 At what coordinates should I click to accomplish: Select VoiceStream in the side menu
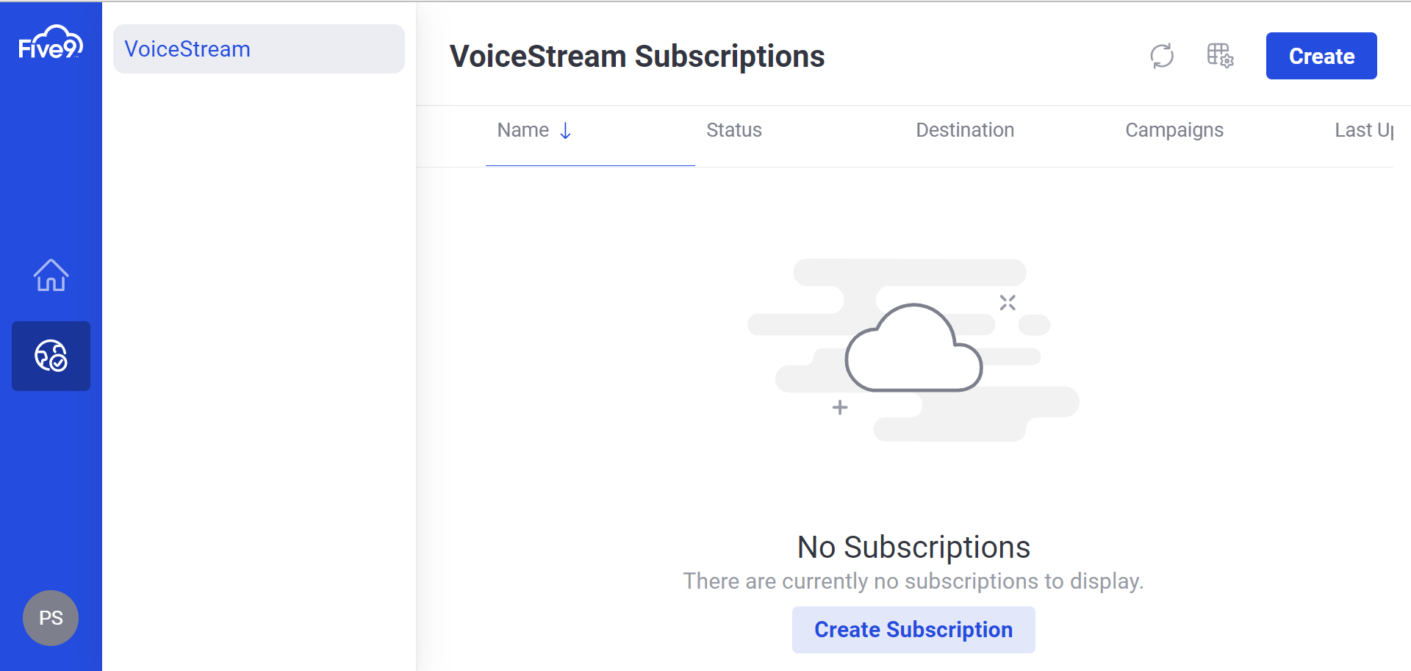pyautogui.click(x=259, y=49)
